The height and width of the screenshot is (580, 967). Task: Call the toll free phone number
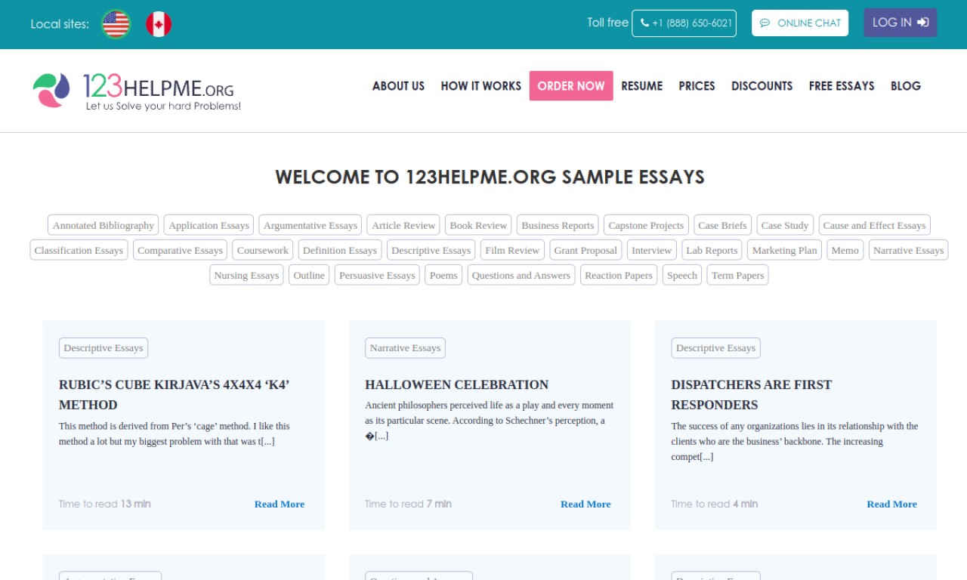coord(684,23)
